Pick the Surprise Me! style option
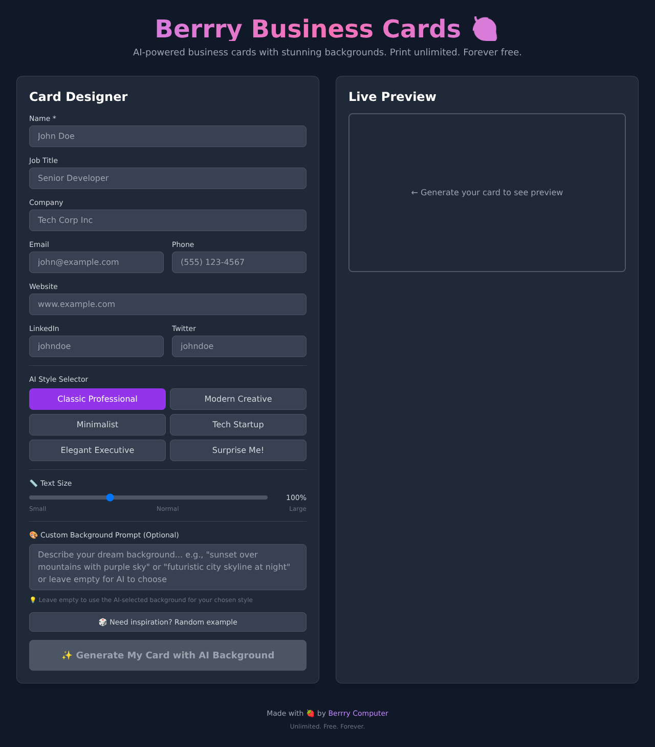 pyautogui.click(x=238, y=450)
